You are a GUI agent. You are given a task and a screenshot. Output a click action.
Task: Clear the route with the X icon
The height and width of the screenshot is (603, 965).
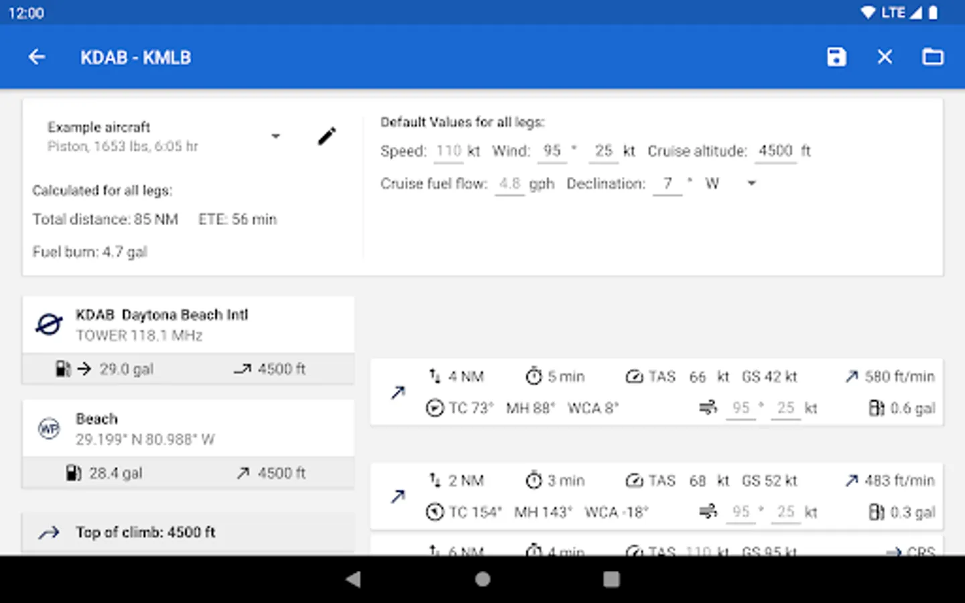885,57
